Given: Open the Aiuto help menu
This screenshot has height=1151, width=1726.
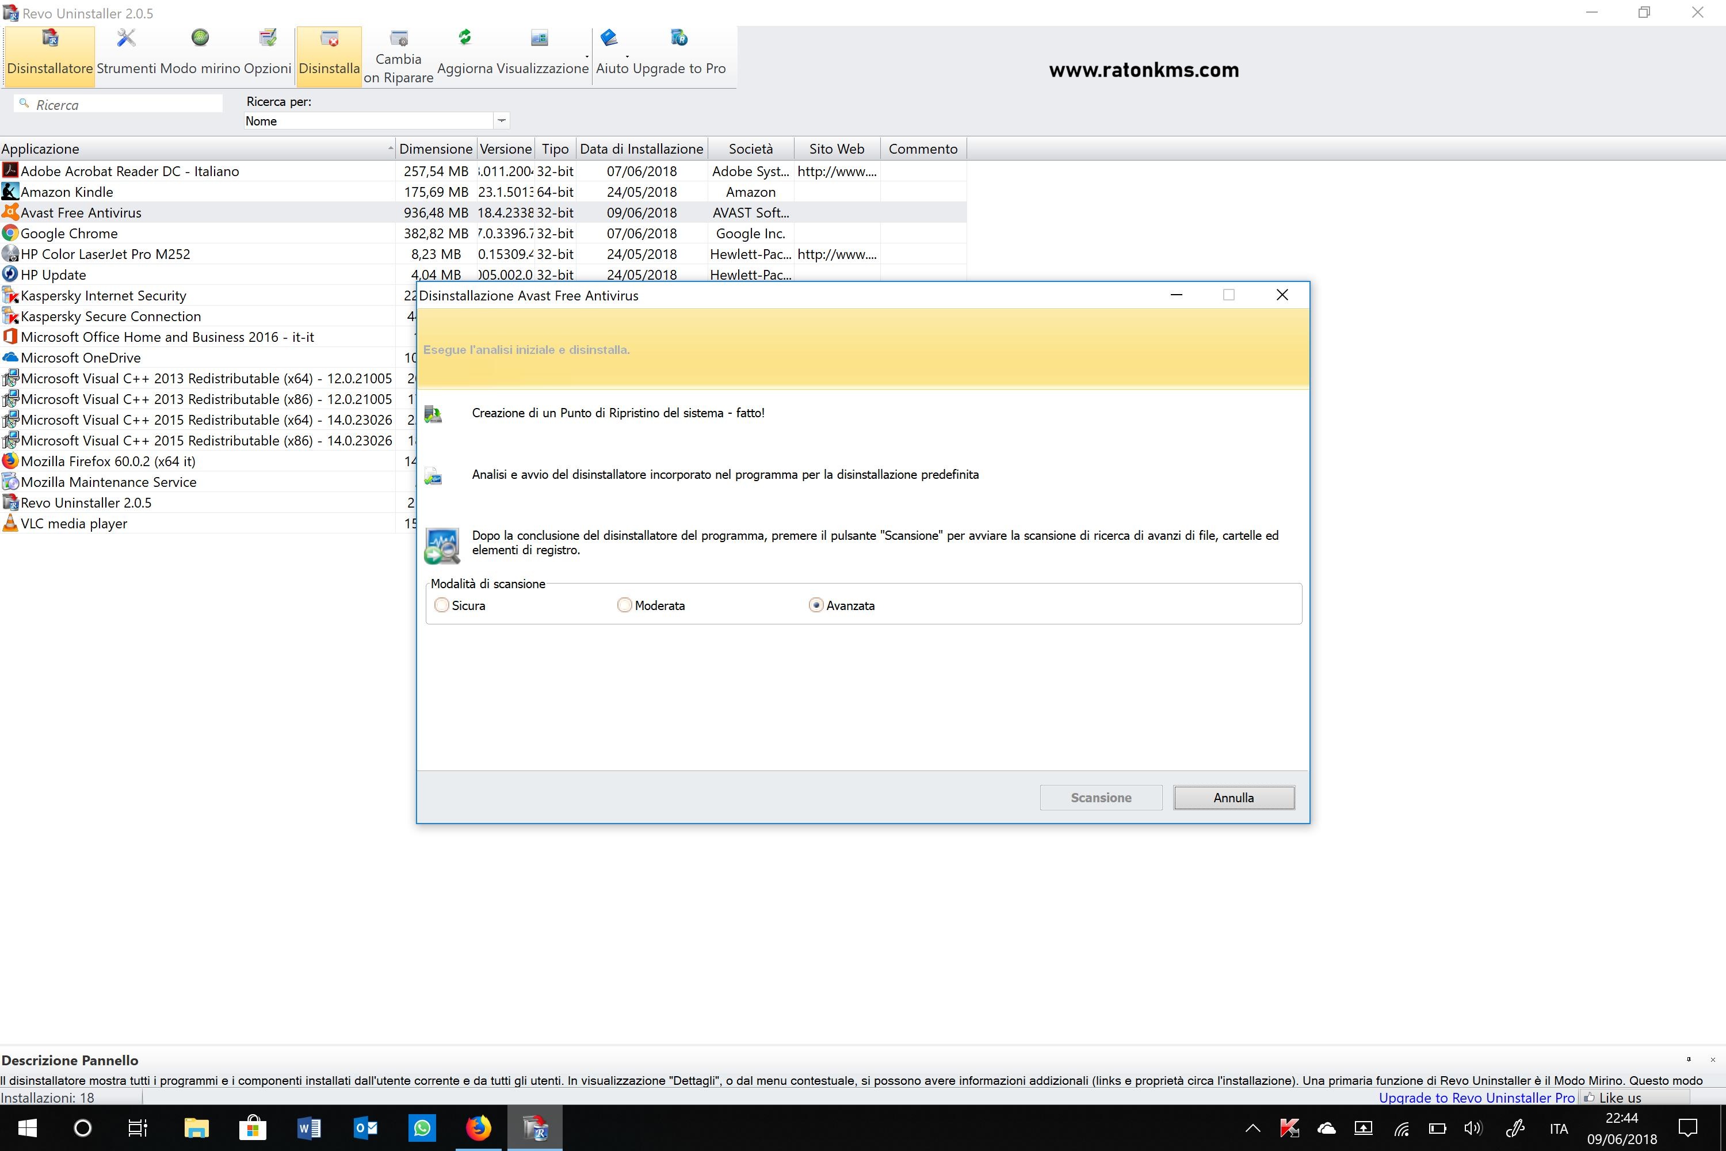Looking at the screenshot, I should tap(612, 56).
